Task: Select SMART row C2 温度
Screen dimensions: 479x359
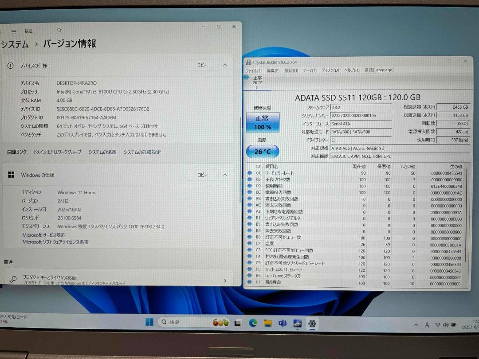Action: click(x=356, y=244)
